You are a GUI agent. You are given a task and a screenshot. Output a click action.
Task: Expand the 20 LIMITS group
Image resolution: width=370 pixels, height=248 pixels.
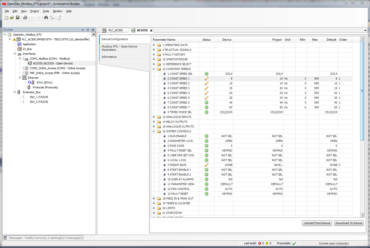154,208
